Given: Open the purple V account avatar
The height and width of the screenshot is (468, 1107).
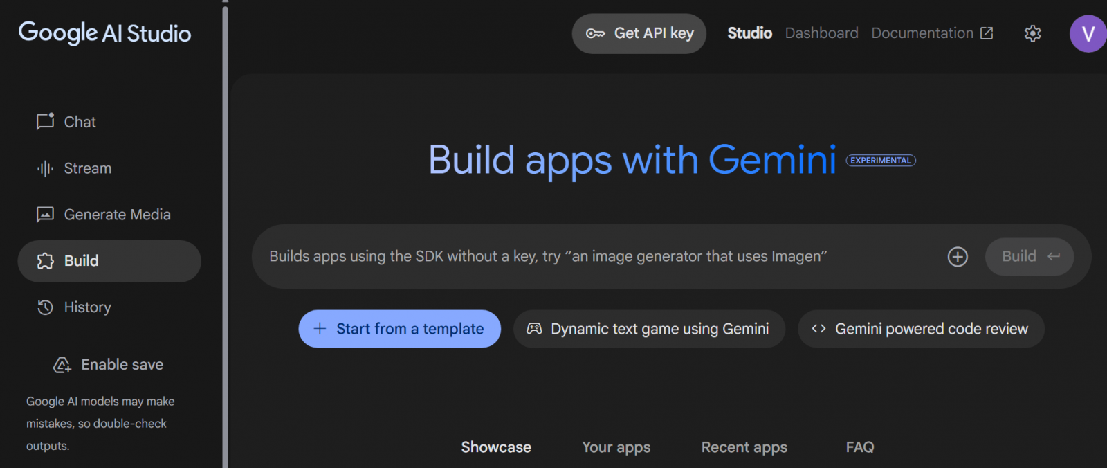Looking at the screenshot, I should click(x=1088, y=33).
